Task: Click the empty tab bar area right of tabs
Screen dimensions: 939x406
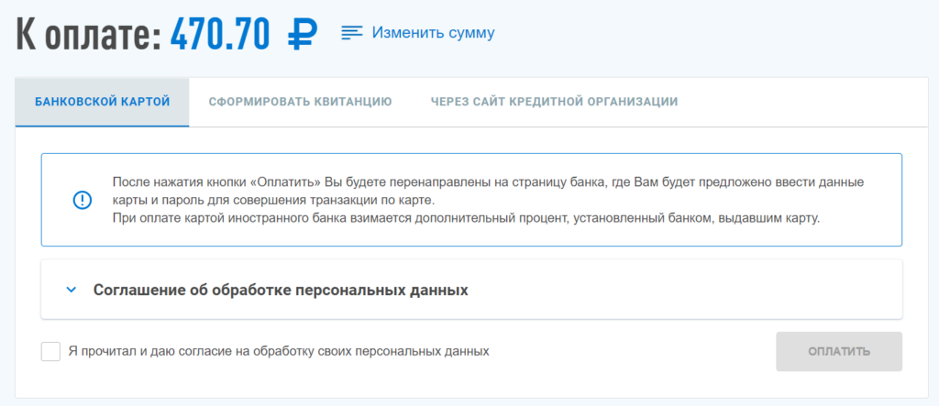Action: coord(807,102)
